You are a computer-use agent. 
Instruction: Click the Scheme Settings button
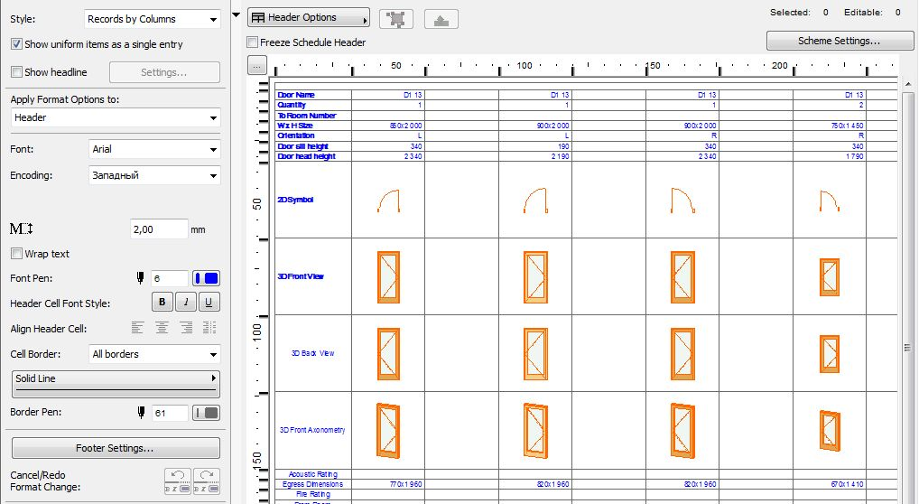(x=838, y=41)
